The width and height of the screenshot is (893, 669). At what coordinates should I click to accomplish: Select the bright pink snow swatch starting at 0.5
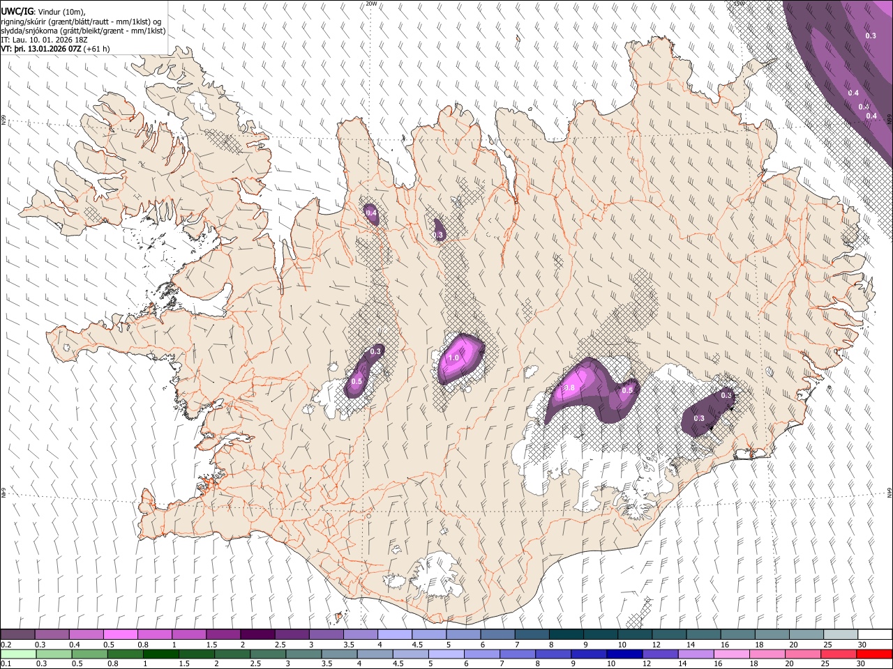(121, 634)
